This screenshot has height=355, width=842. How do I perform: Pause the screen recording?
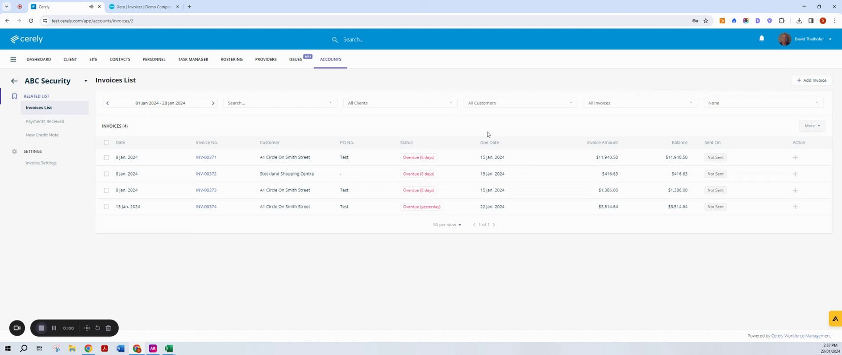[x=54, y=328]
